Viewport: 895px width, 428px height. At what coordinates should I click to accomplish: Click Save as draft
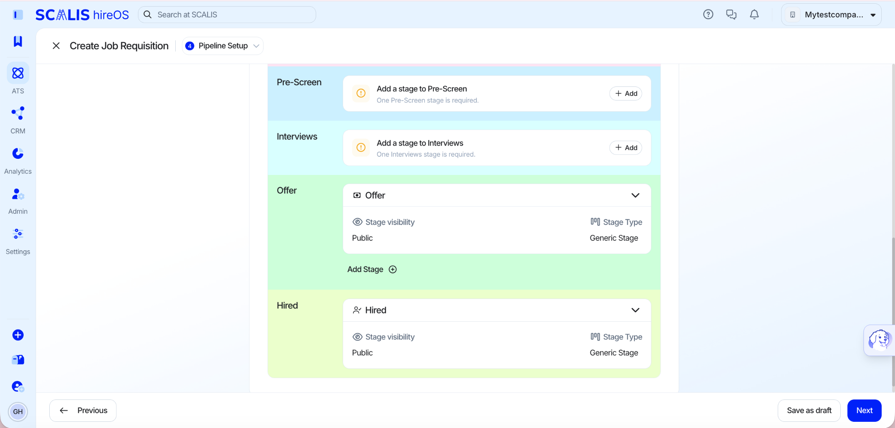click(809, 410)
